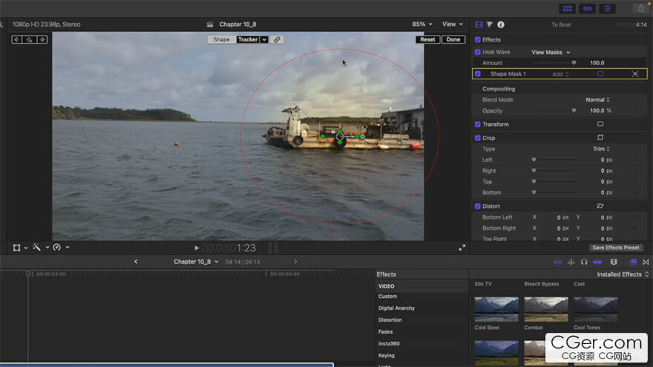Toggle the Browser layout icon

[x=567, y=8]
